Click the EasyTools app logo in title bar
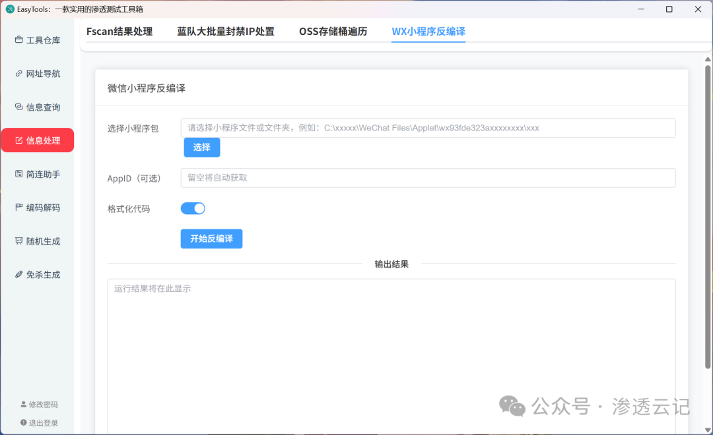713x435 pixels. pyautogui.click(x=10, y=9)
